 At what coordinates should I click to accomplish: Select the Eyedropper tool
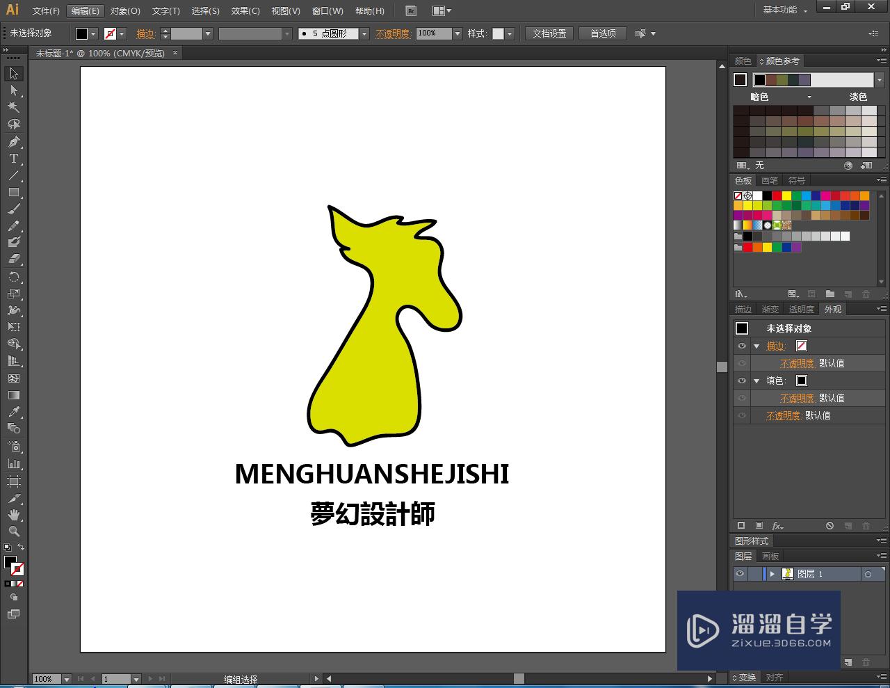(13, 413)
